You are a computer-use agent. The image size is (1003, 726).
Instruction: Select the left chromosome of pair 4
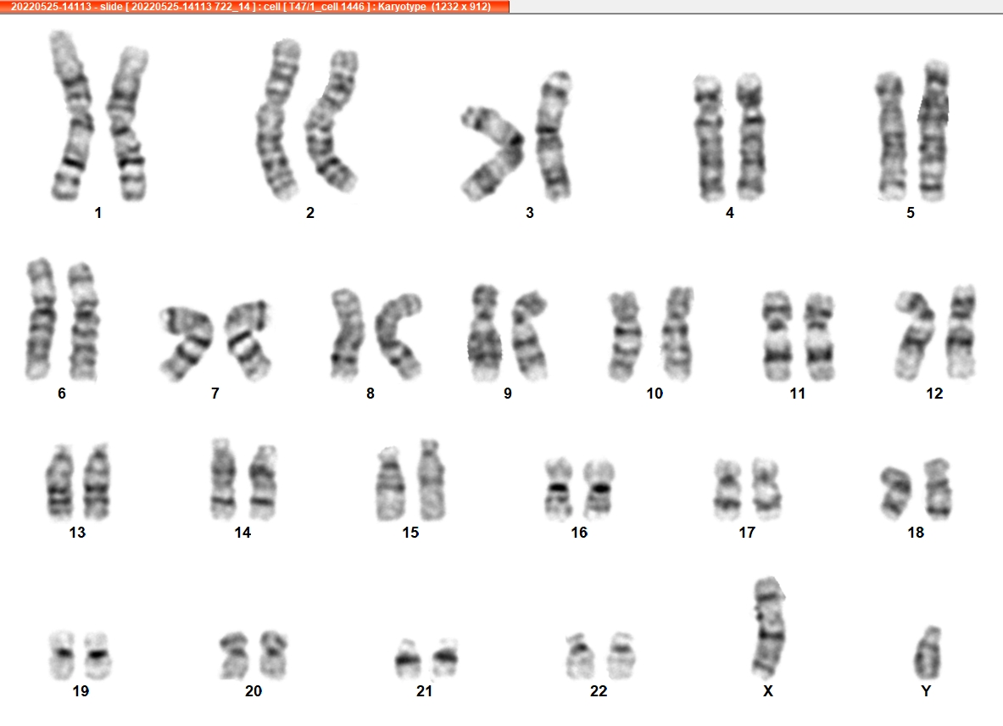(710, 138)
